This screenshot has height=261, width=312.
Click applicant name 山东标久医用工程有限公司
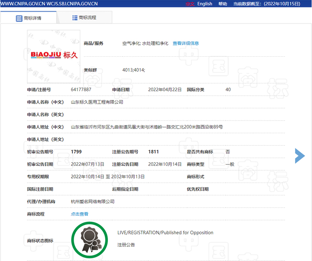coord(97,102)
